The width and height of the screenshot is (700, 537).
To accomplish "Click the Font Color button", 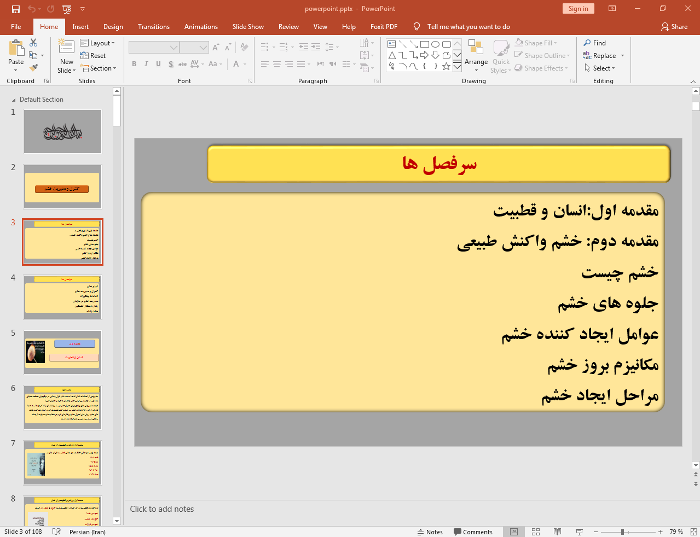I will pyautogui.click(x=236, y=64).
